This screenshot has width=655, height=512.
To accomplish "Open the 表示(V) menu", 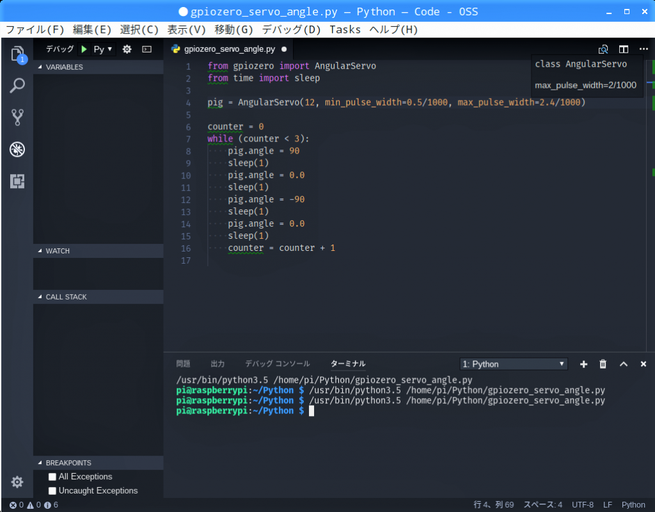I will [186, 29].
